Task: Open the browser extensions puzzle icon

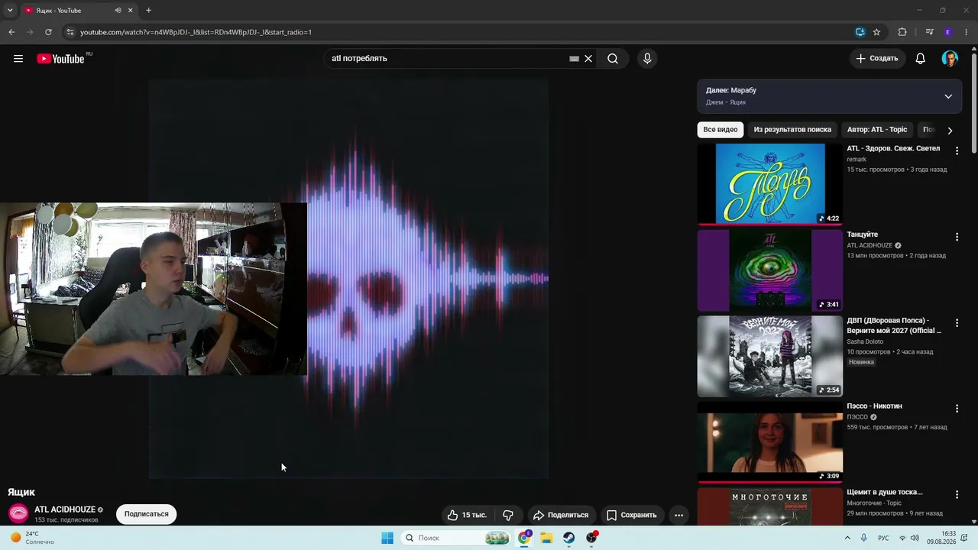Action: click(902, 32)
